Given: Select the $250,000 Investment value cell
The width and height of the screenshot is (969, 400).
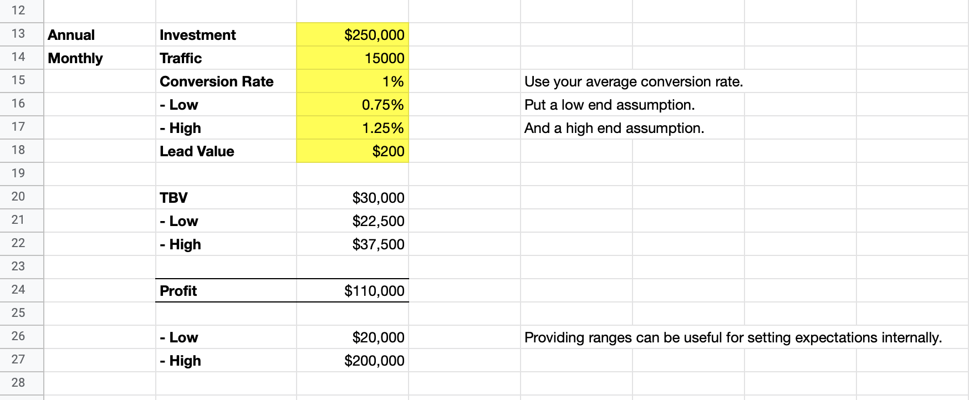Looking at the screenshot, I should pyautogui.click(x=353, y=35).
